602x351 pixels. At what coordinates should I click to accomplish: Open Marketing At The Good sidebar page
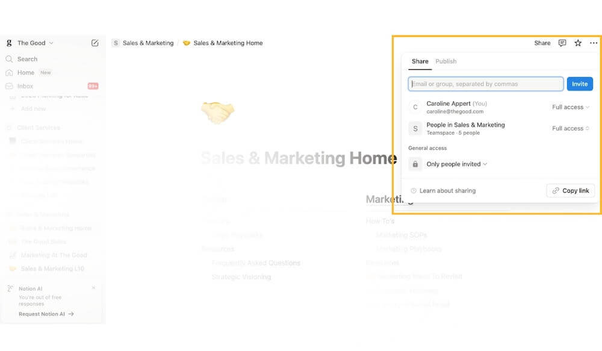point(54,255)
